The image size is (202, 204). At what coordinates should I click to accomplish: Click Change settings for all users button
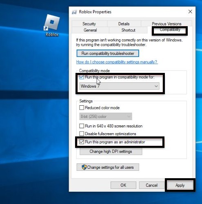(x=108, y=167)
